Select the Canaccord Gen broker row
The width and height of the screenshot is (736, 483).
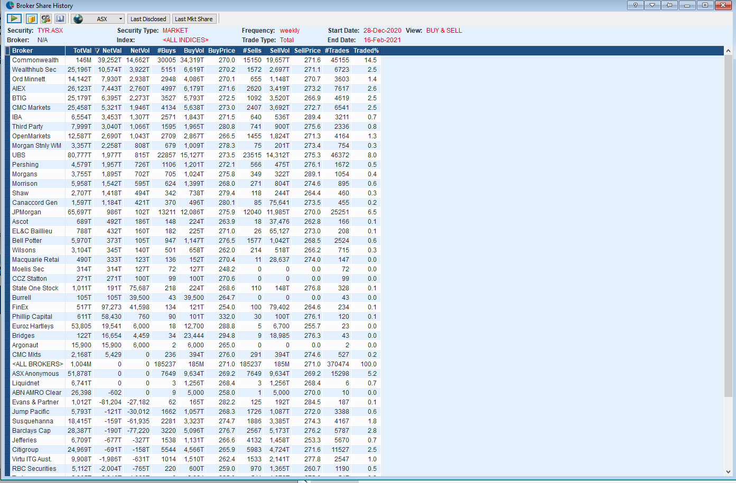195,203
